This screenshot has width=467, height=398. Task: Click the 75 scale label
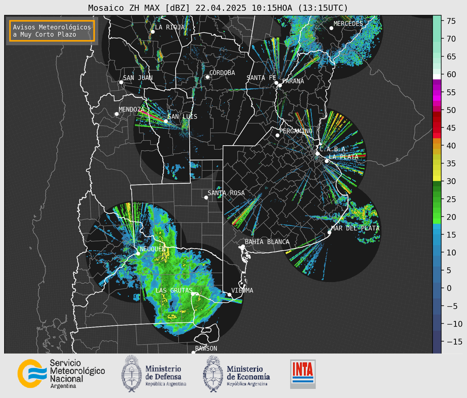(451, 21)
